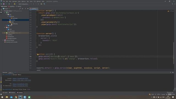Open the UI External link
The width and height of the screenshot is (176, 99).
(20, 86)
